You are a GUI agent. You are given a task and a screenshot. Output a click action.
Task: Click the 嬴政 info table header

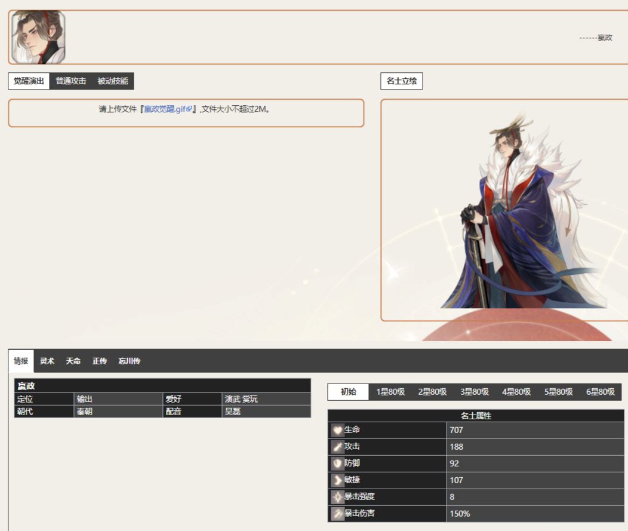pos(162,386)
